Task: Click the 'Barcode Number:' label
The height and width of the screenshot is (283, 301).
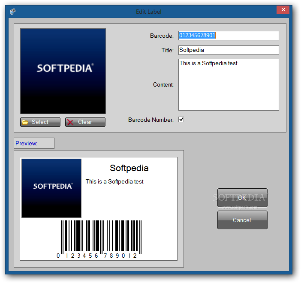Action: (151, 120)
